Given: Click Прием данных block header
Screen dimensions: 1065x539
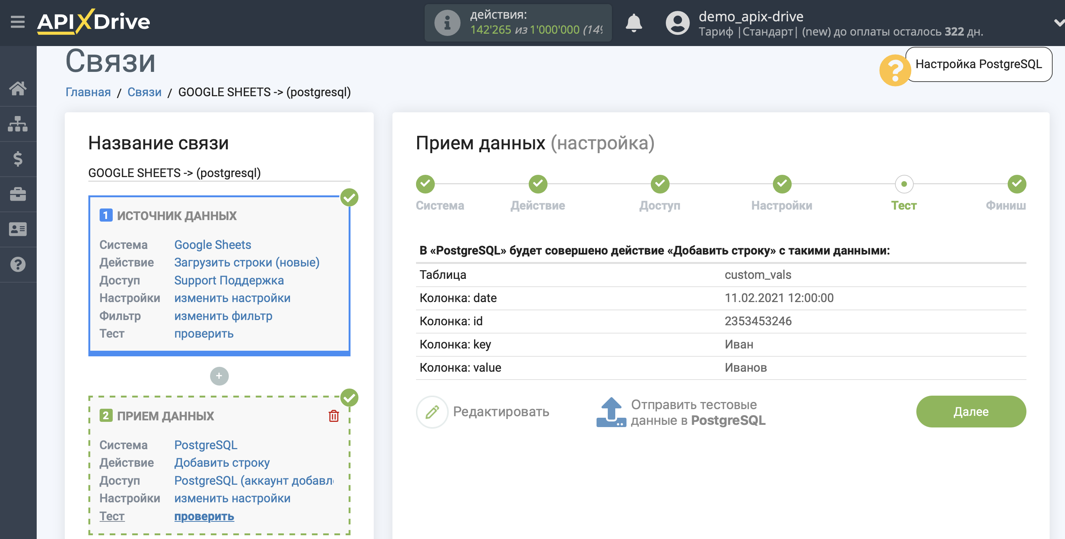Looking at the screenshot, I should tap(165, 416).
